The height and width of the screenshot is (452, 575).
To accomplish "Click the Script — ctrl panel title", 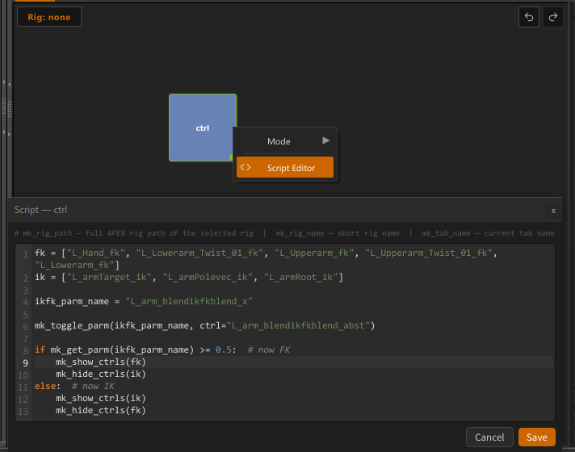I will pyautogui.click(x=40, y=210).
